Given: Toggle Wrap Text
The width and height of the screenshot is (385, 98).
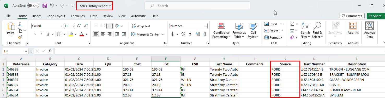Looking at the screenshot, I should coord(141,26).
